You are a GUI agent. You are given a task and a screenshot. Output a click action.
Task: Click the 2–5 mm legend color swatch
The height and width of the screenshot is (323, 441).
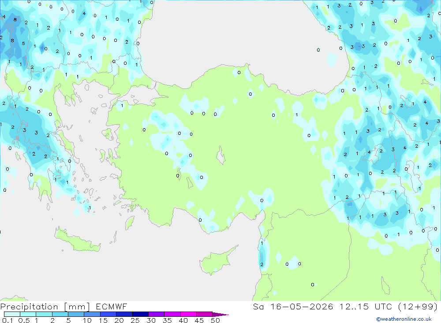[60, 314]
